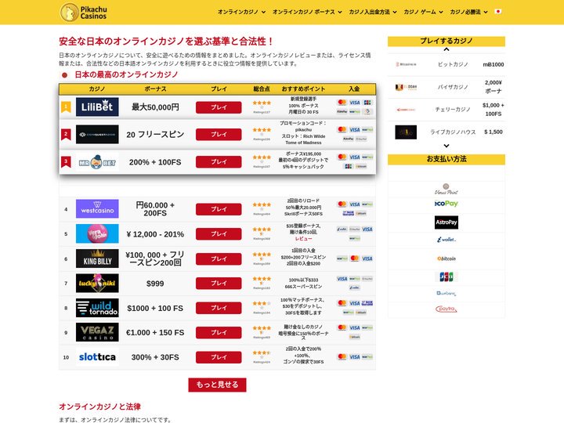Click the MasterCard icon in LiliBet row
This screenshot has height=423, width=564.
tap(342, 103)
